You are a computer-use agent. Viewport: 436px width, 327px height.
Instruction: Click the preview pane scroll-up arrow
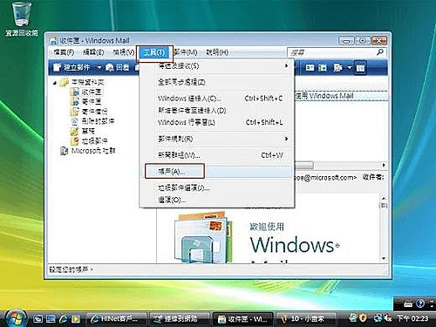click(x=384, y=199)
